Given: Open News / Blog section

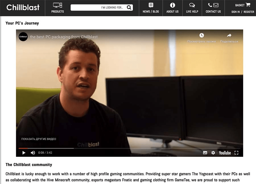Looking at the screenshot, I should click(151, 8).
